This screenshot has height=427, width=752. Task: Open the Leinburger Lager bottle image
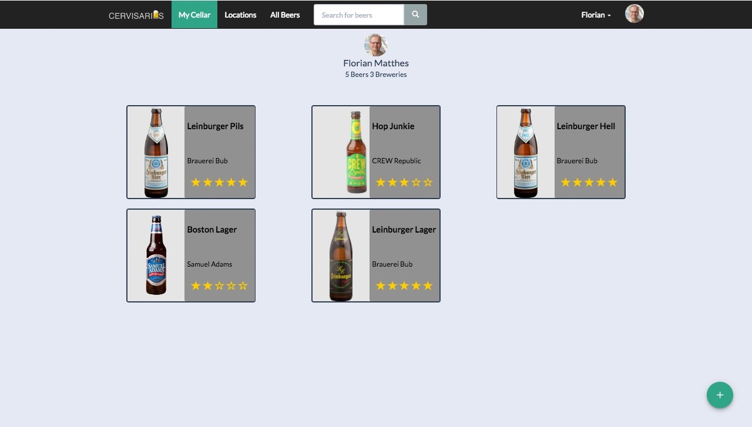coord(341,255)
